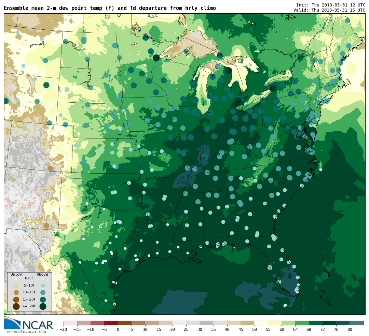
Task: Click the tiny below-normal 0-5F legend dot
Action: coord(16,278)
